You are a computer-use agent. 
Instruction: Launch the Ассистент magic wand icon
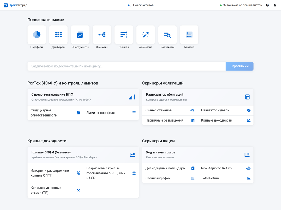tap(146, 35)
